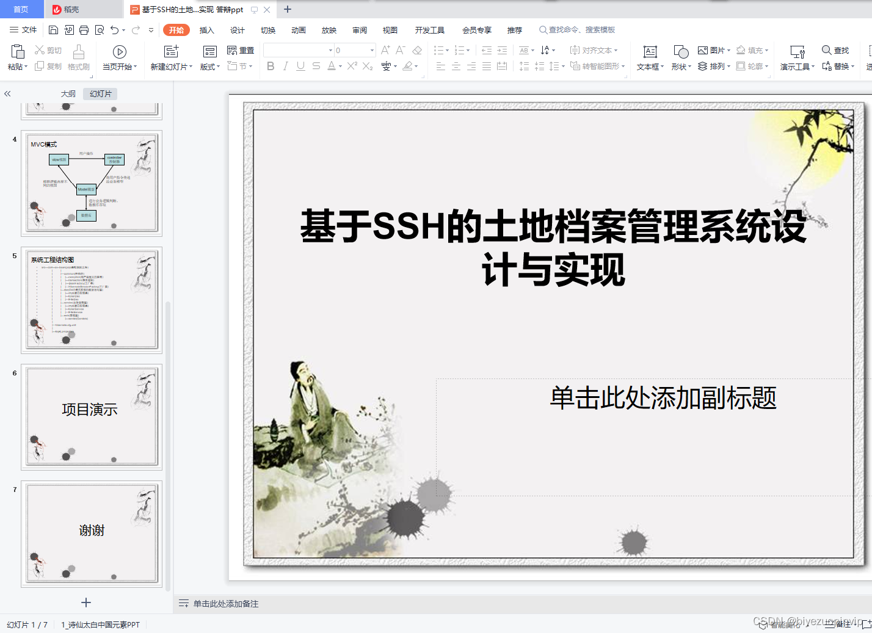Open the Insert (插入) ribbon tab

[x=207, y=30]
